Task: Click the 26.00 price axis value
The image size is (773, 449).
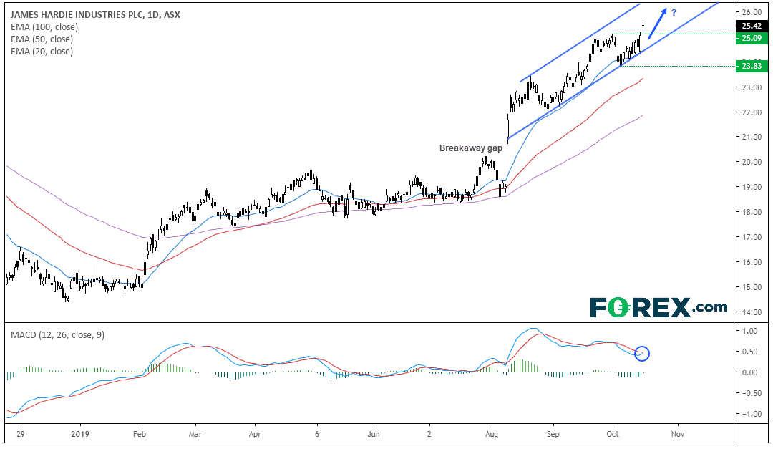Action: coord(752,12)
